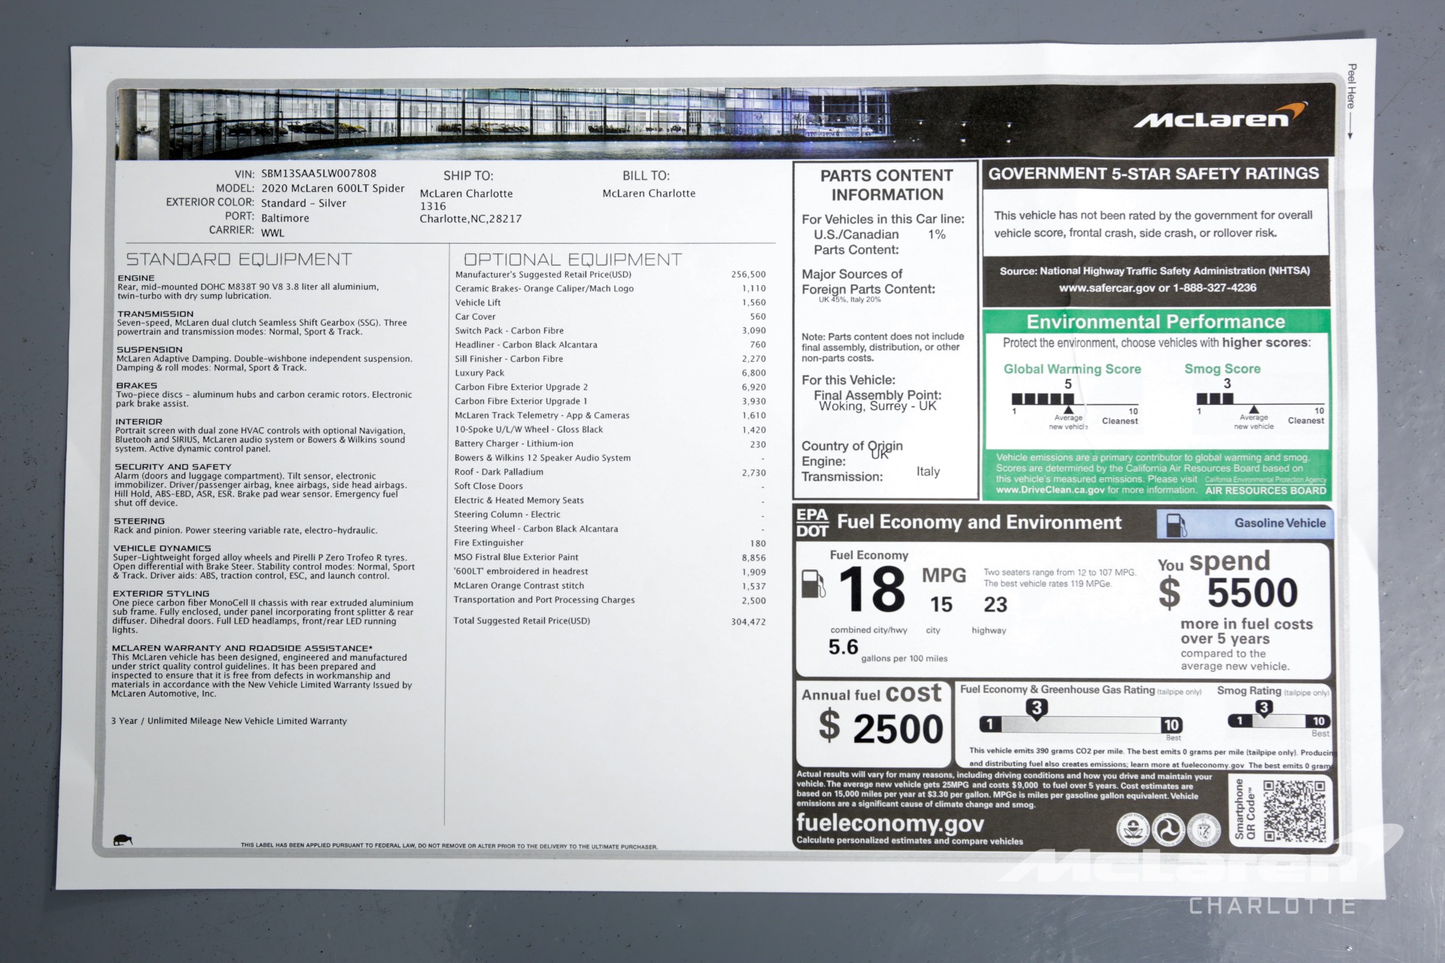
Task: Click the fuel pump icon beside 18 MPG
Action: tap(813, 584)
